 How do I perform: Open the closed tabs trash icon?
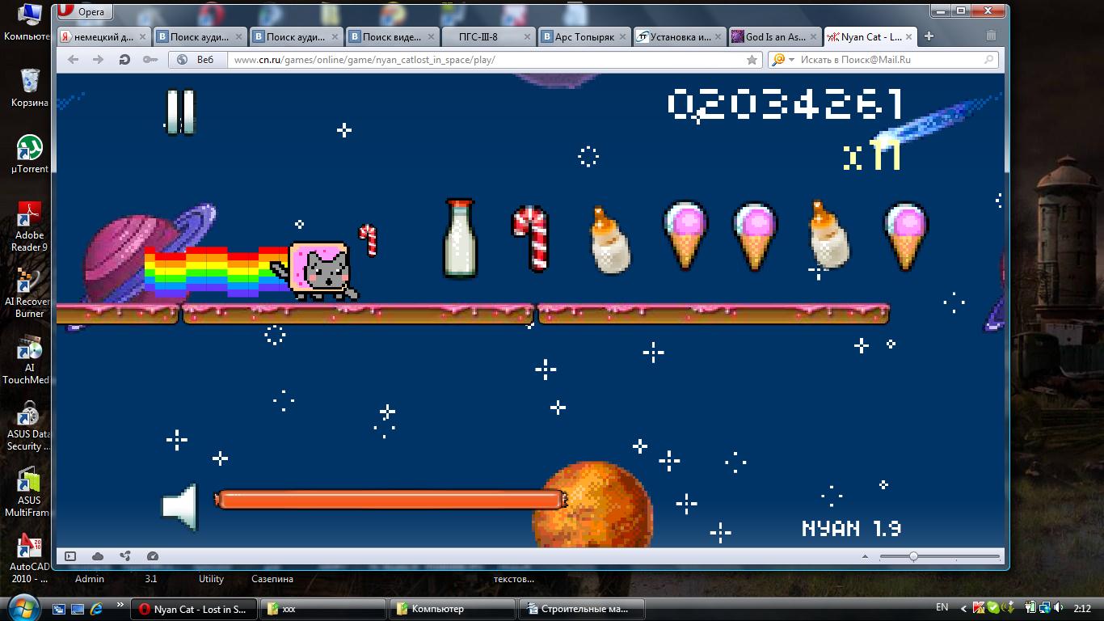point(991,36)
